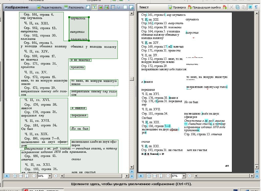This screenshot has width=262, height=191.
Task: Click the Paste clipboard icon
Action: [244, 7]
